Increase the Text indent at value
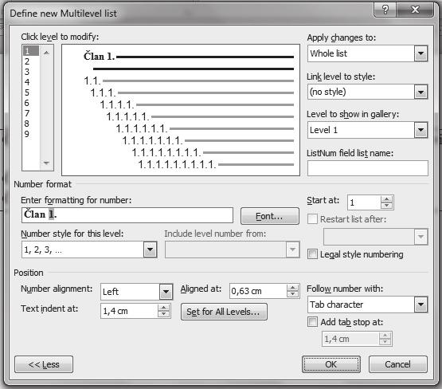The height and width of the screenshot is (389, 442). [x=164, y=308]
